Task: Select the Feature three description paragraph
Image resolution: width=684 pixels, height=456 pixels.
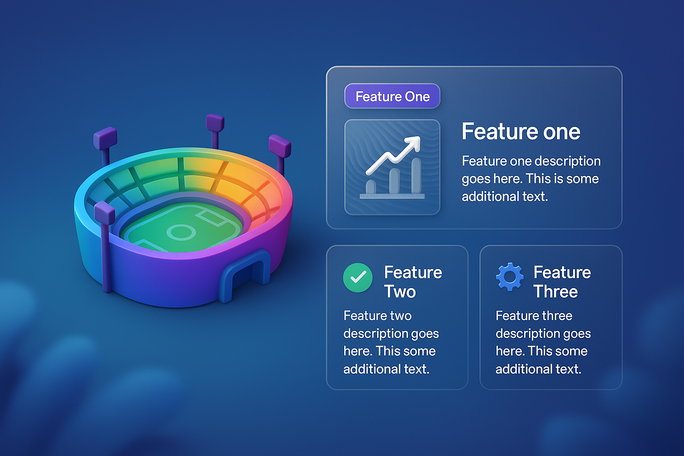Action: coord(543,342)
